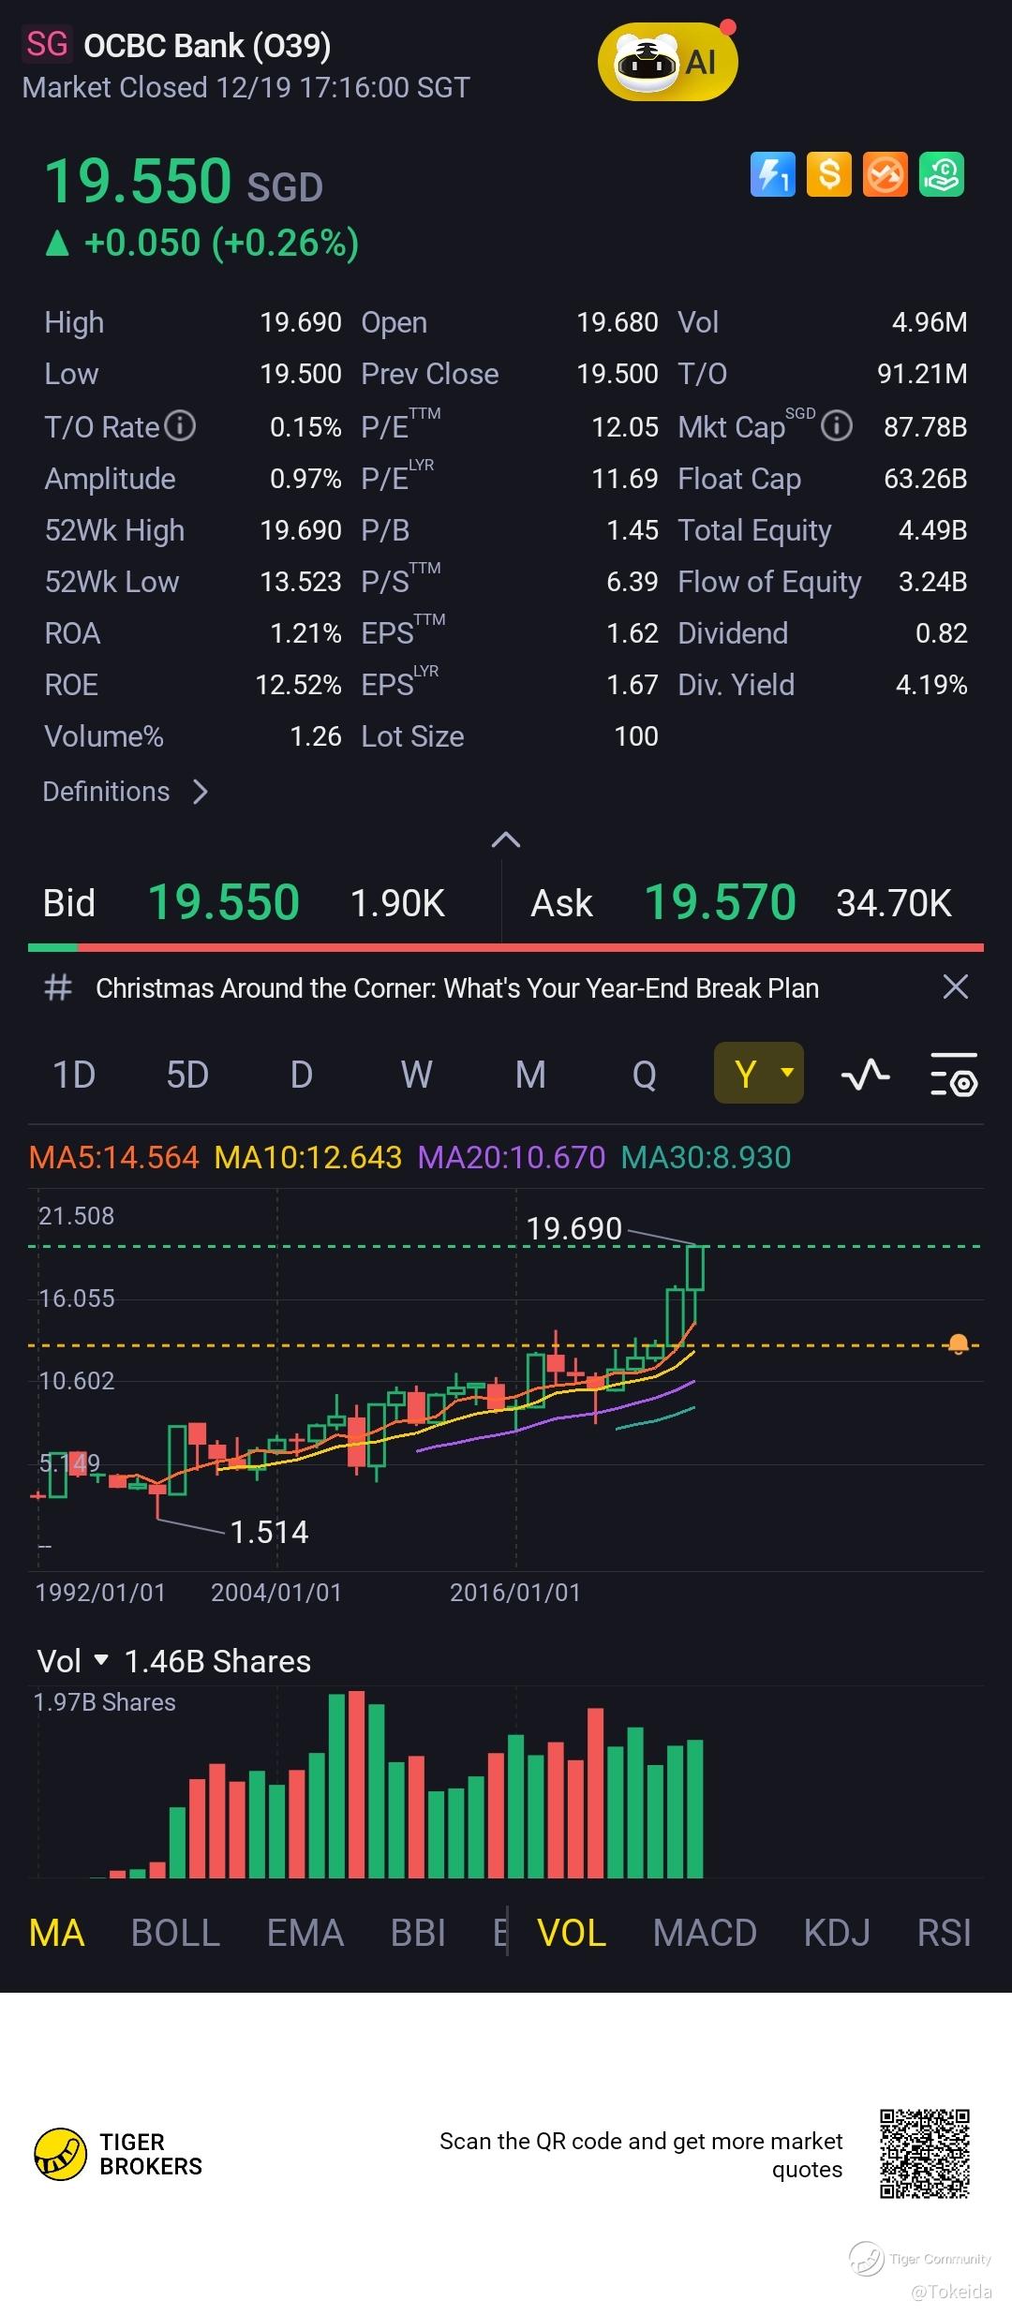This screenshot has width=1012, height=2315.
Task: Tap the Bid price 19.550
Action: pyautogui.click(x=224, y=902)
